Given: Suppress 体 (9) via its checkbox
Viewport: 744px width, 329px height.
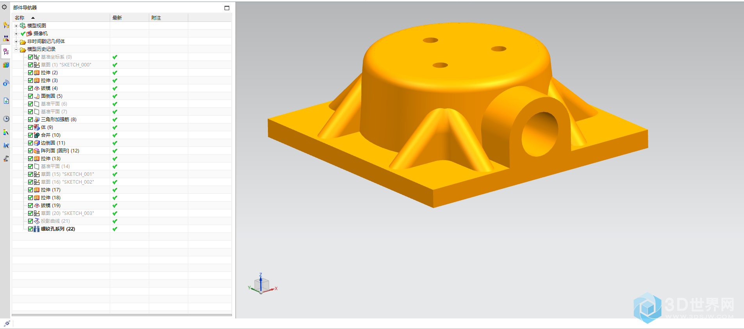Looking at the screenshot, I should [30, 127].
